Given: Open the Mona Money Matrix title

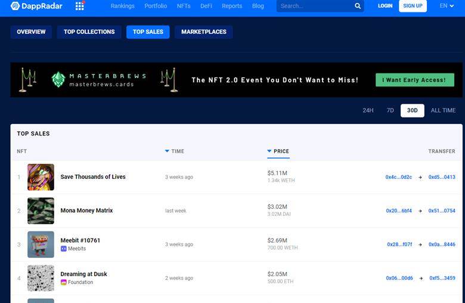Looking at the screenshot, I should pyautogui.click(x=86, y=211).
